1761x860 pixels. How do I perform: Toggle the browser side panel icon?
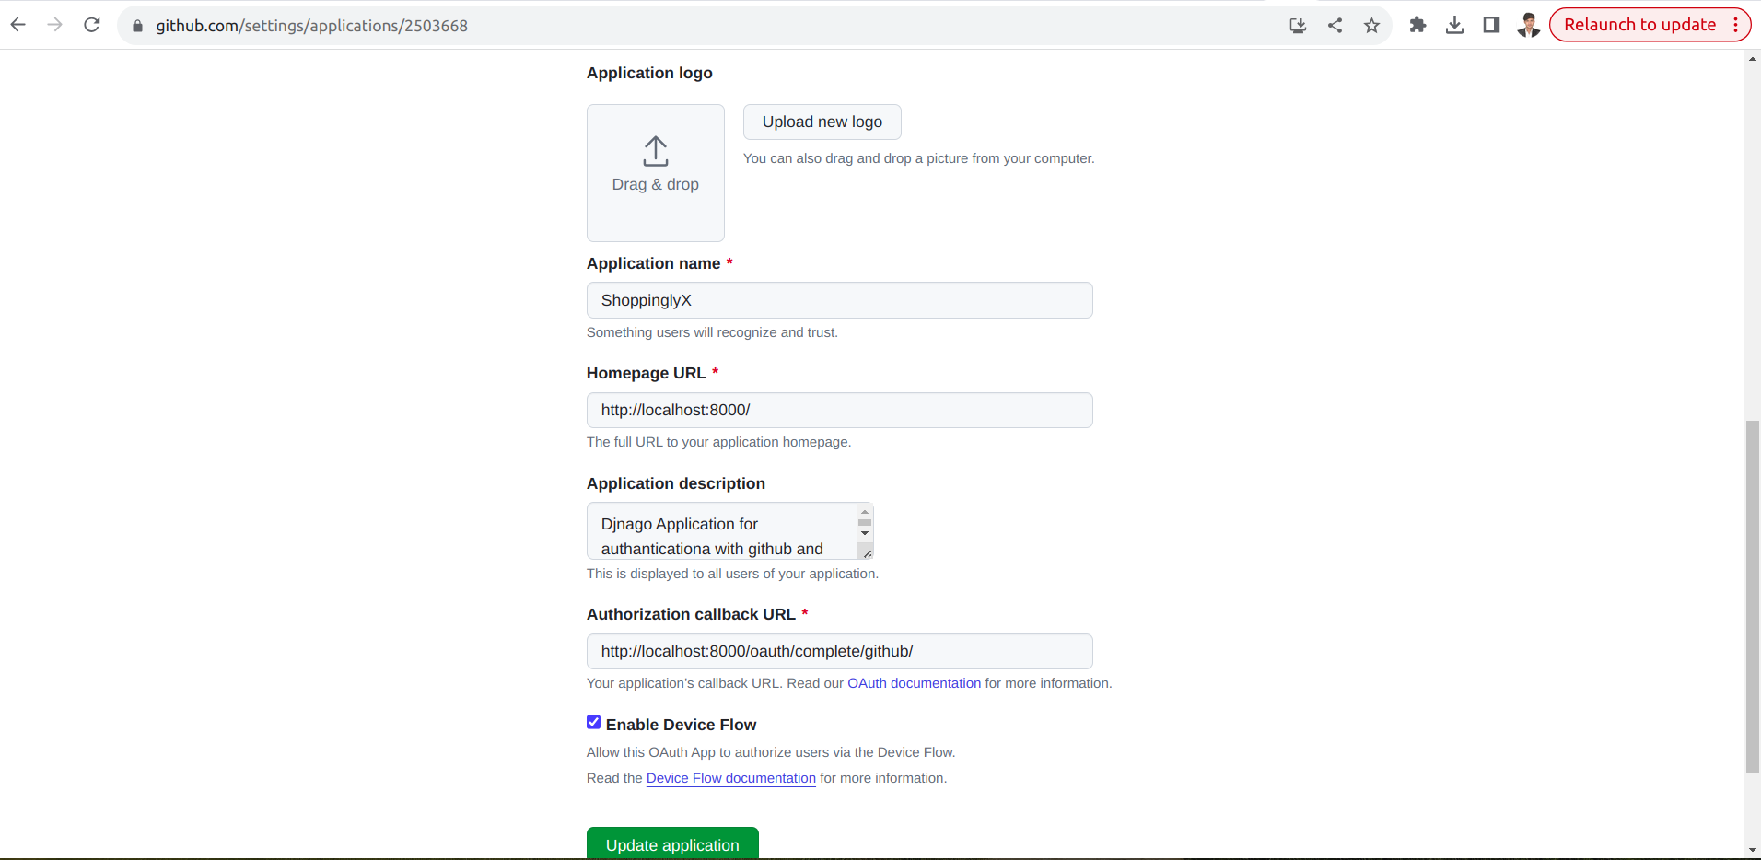[x=1490, y=25]
